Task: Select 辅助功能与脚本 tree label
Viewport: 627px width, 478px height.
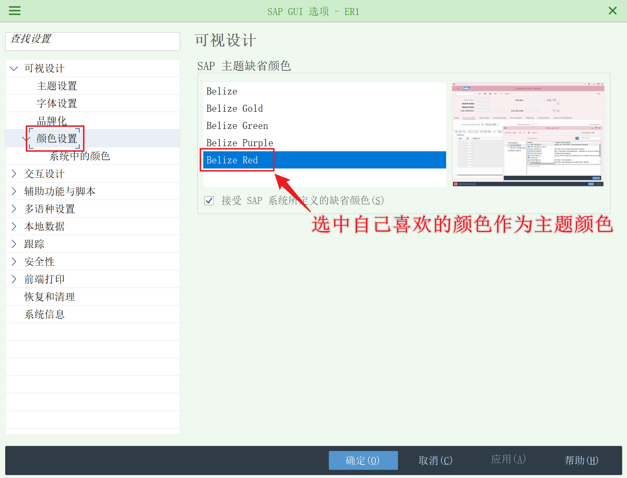Action: tap(60, 191)
